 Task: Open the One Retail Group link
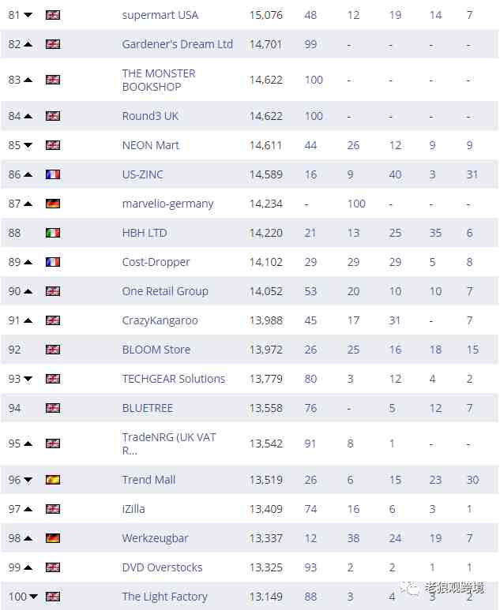165,291
